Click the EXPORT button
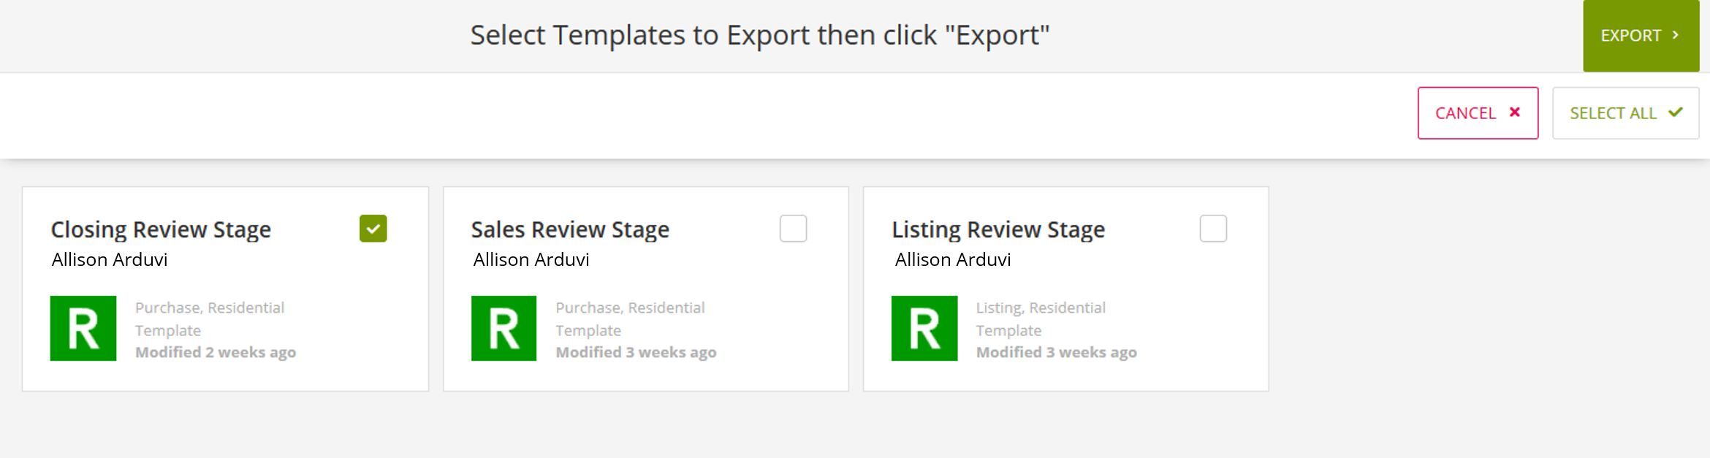Image resolution: width=1710 pixels, height=458 pixels. pos(1641,34)
